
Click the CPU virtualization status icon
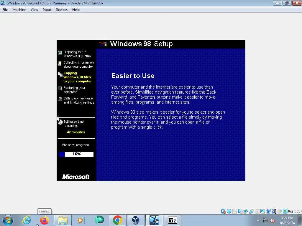point(274,211)
